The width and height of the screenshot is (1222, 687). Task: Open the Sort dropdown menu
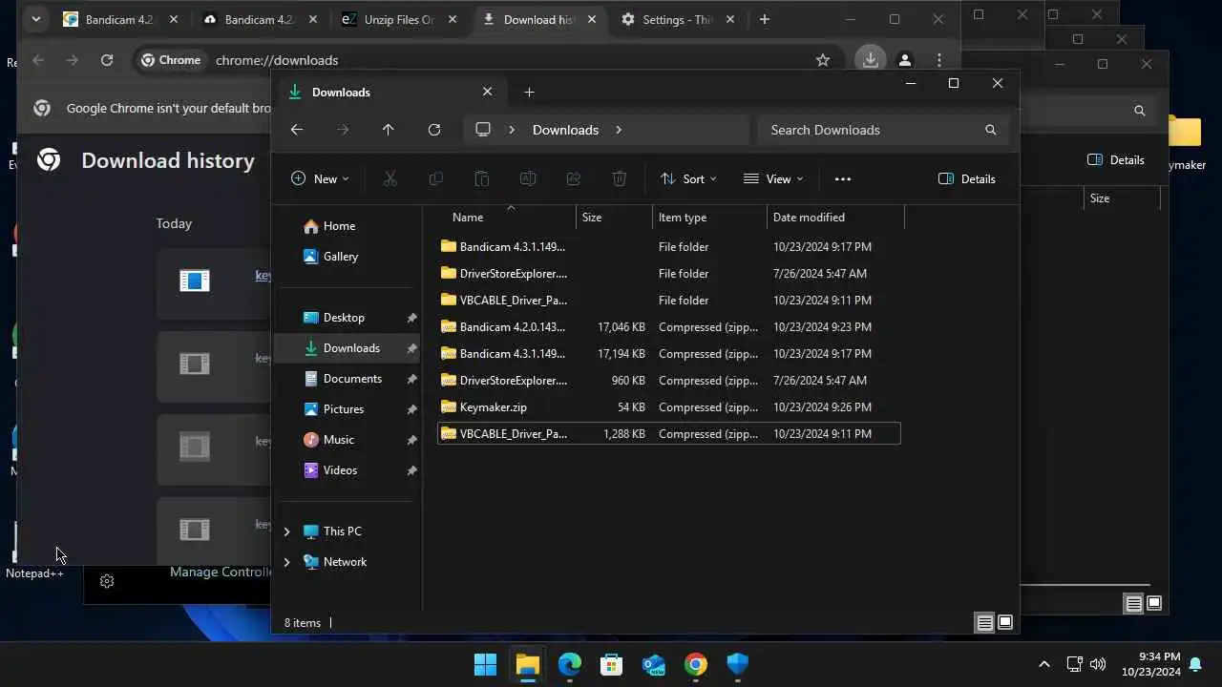tap(688, 178)
